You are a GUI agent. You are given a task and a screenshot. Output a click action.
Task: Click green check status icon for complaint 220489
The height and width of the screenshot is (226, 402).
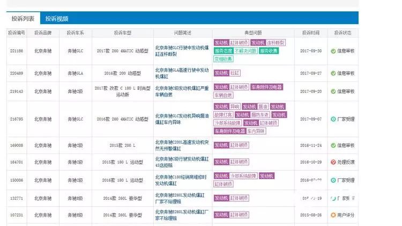coord(333,73)
